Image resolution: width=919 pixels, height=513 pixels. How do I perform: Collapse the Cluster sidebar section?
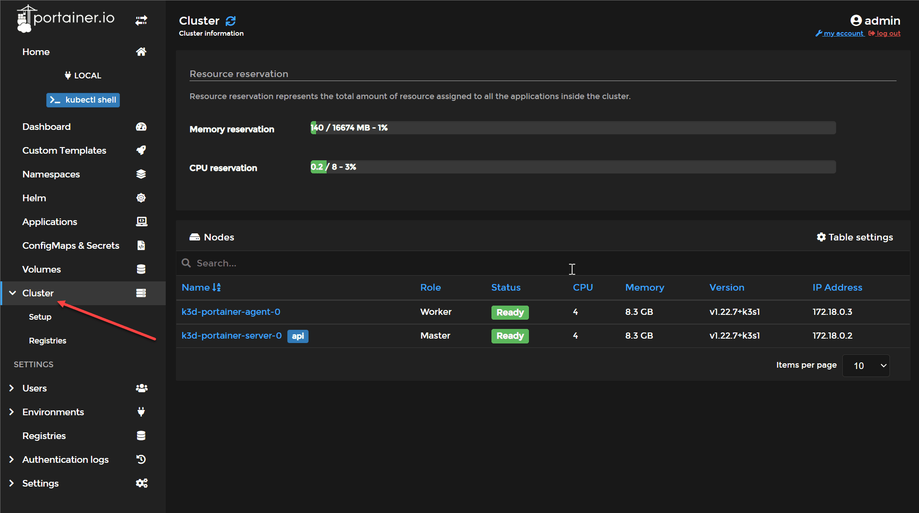[x=13, y=293]
